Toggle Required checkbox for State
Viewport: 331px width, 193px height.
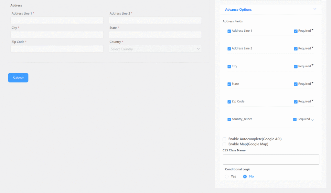[296, 84]
